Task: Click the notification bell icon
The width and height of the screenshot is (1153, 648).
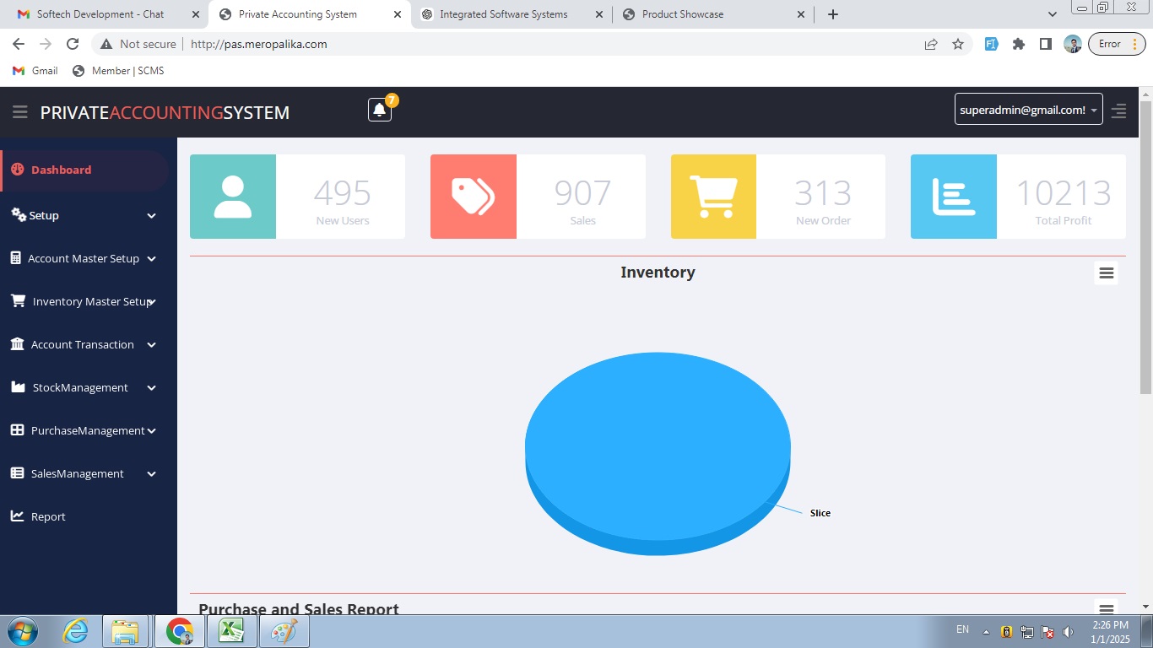Action: pos(380,111)
